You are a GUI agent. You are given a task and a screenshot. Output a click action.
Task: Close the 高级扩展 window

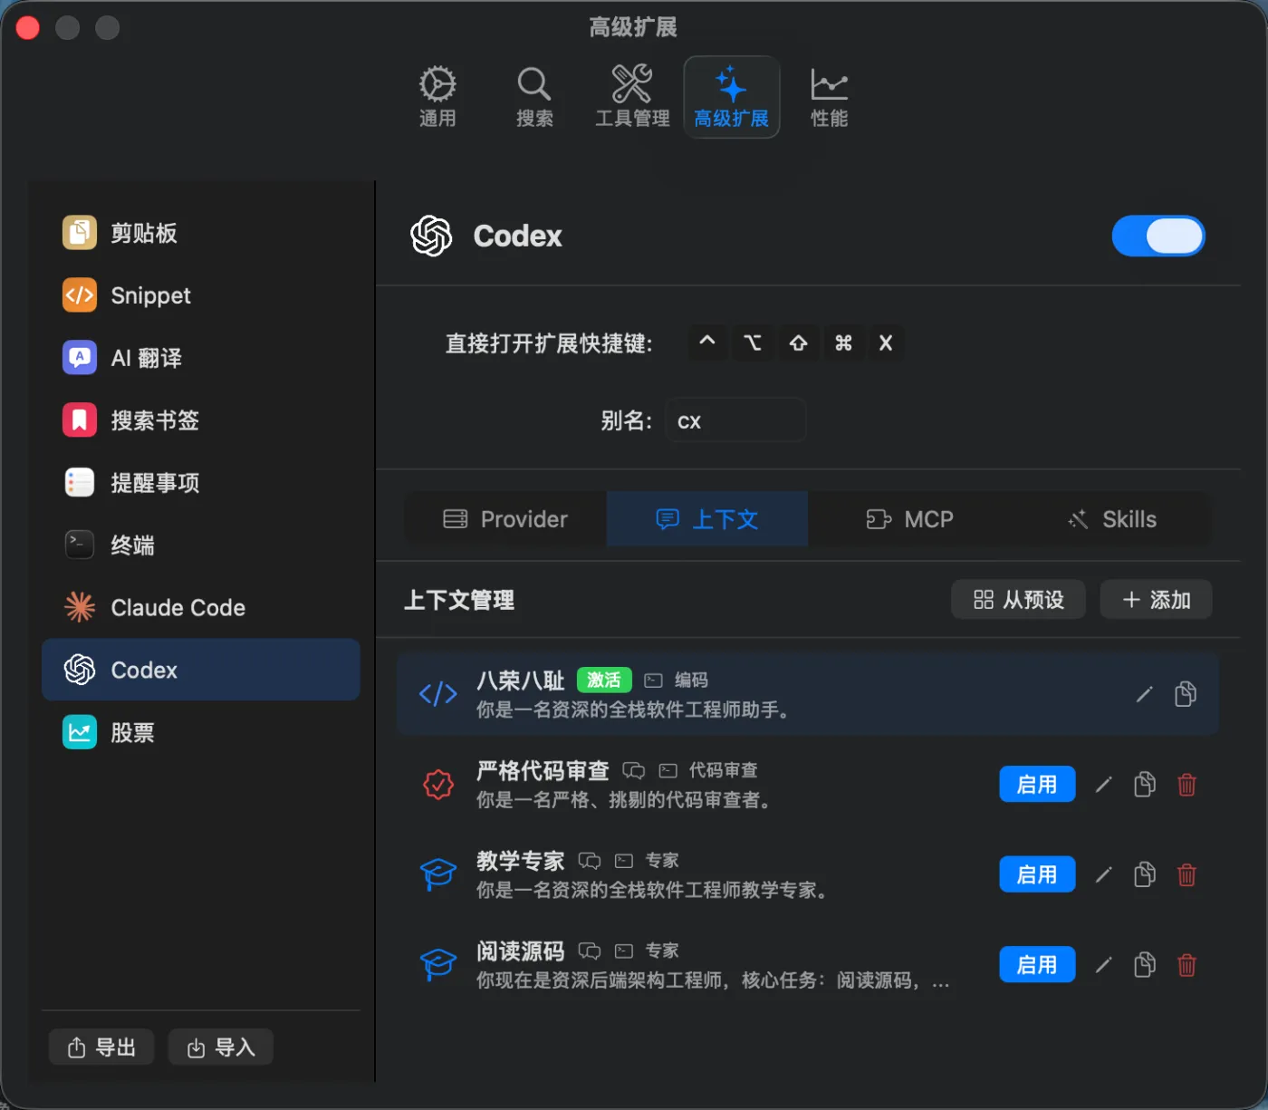(28, 28)
